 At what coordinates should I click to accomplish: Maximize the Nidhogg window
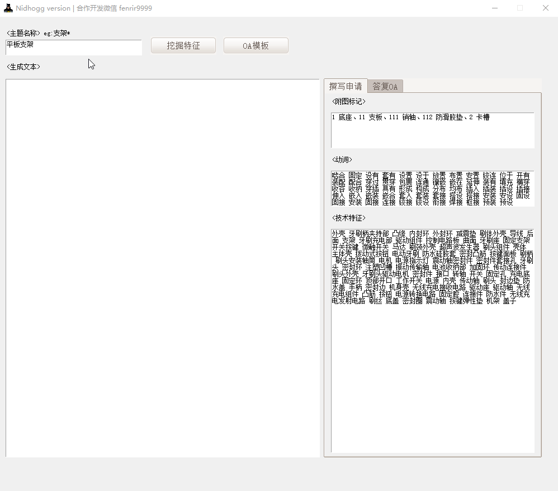click(x=520, y=8)
